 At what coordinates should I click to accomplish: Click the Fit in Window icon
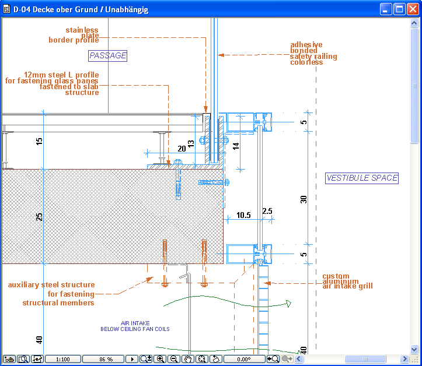pyautogui.click(x=202, y=359)
